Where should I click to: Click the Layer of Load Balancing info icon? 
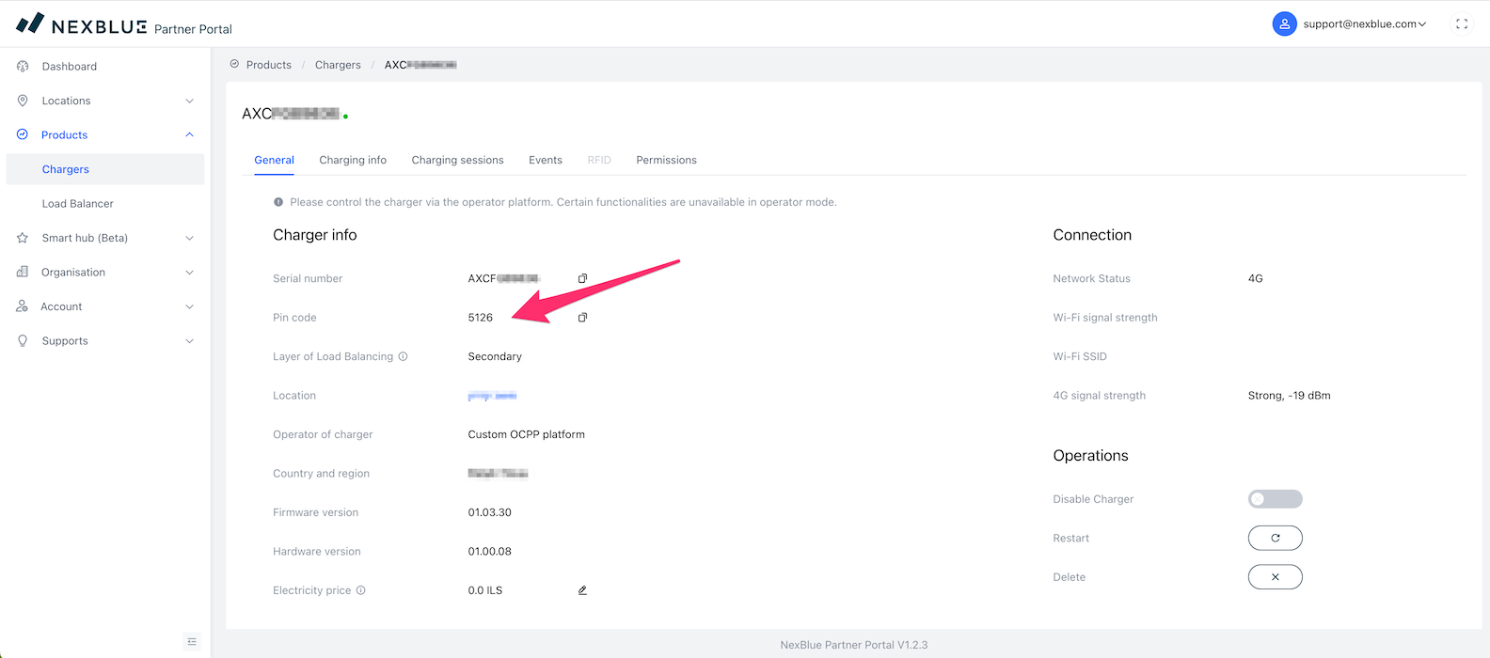pyautogui.click(x=403, y=356)
